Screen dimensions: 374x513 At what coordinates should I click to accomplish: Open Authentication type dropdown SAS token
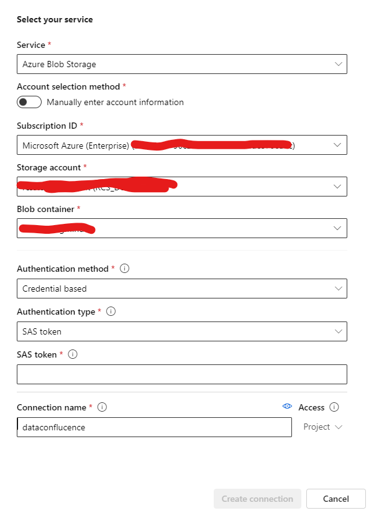(182, 331)
